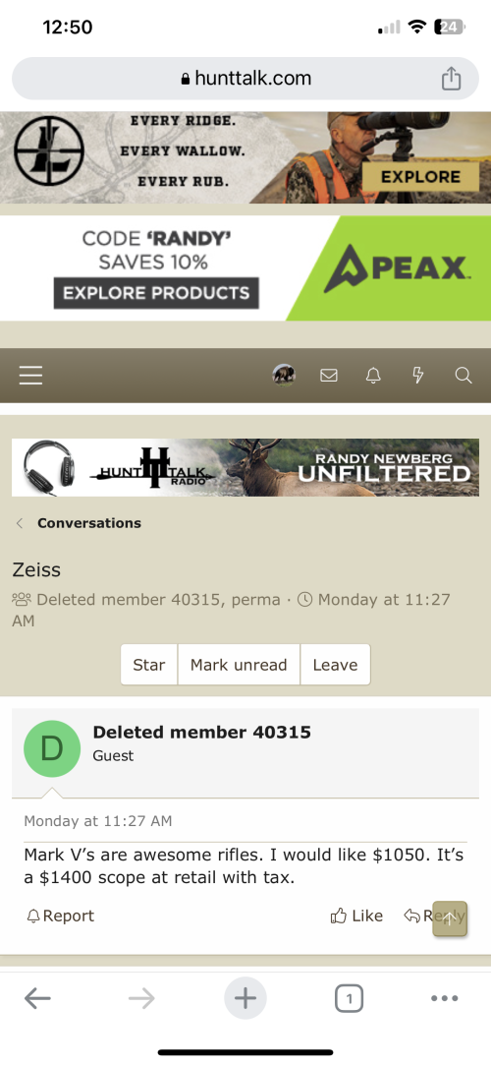This screenshot has height=1065, width=491.
Task: Go back with the browser back arrow
Action: (x=37, y=998)
